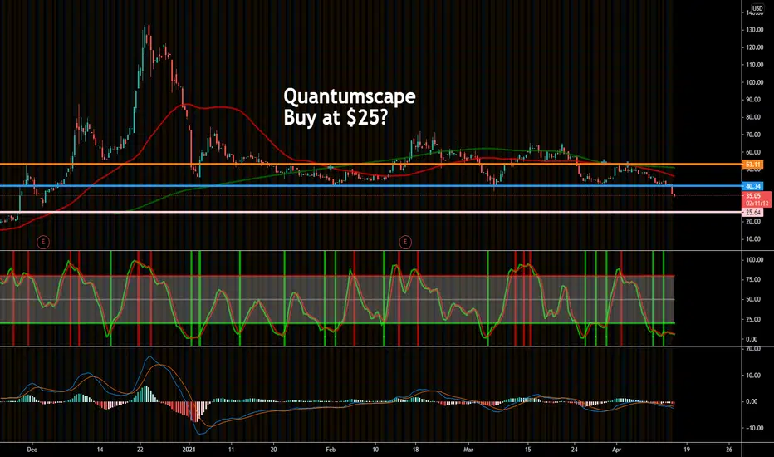Viewport: 774px width, 457px height.
Task: Click the red 35.05 current price label
Action: point(753,196)
